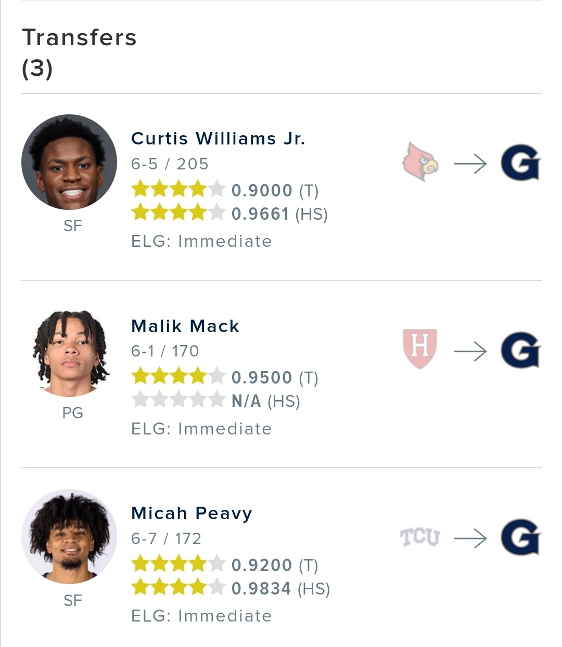Click Malik Mack 0.9500 transfer rating
This screenshot has width=562, height=647.
click(225, 377)
